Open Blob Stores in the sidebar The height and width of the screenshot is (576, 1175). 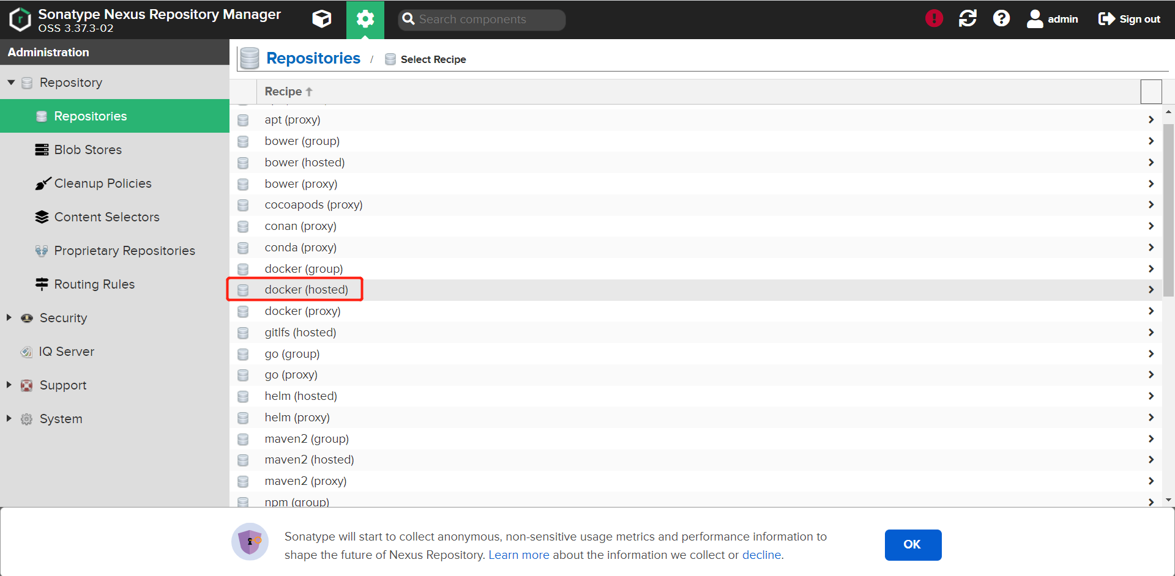[114, 150]
